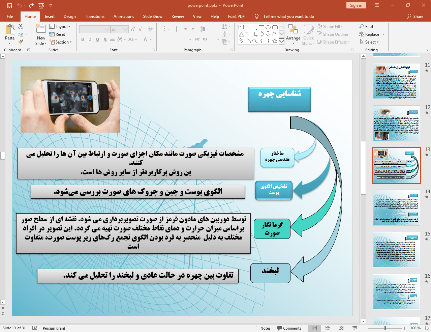Select slide 11 thumbnail
Image resolution: width=431 pixels, height=332 pixels.
396,81
